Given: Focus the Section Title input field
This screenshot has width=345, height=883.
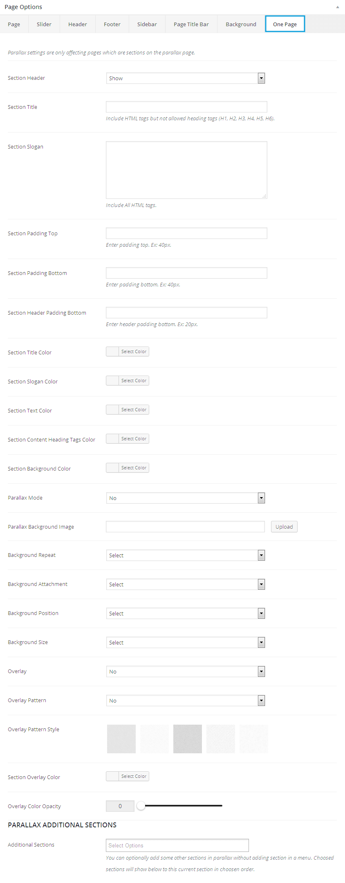Looking at the screenshot, I should click(186, 107).
